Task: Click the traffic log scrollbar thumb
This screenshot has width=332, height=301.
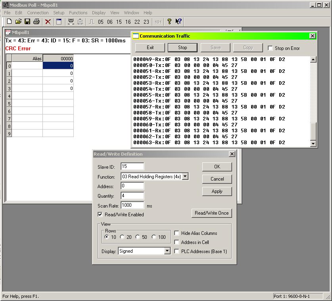Action: pos(313,131)
